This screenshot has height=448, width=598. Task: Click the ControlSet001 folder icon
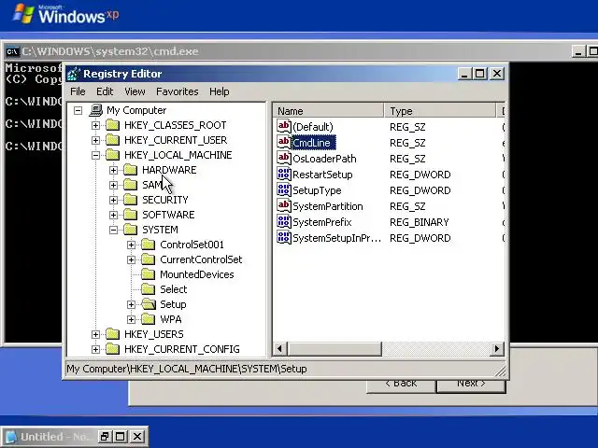coord(148,245)
